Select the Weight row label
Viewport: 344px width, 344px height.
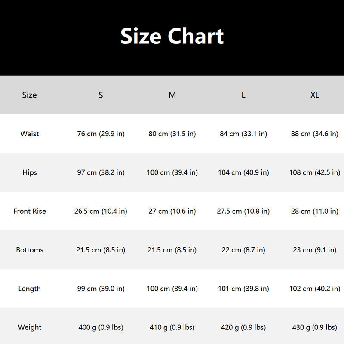tap(29, 327)
